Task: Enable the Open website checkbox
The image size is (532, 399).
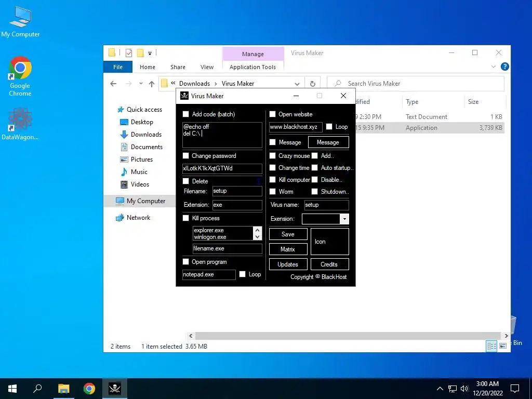Action: click(x=272, y=114)
